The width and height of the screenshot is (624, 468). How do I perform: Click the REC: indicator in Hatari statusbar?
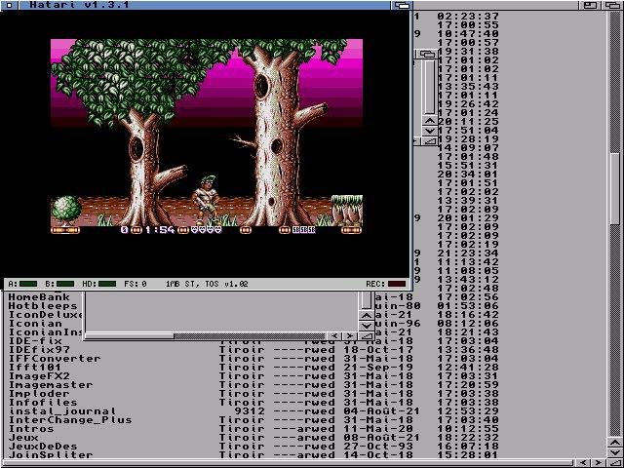click(x=397, y=284)
